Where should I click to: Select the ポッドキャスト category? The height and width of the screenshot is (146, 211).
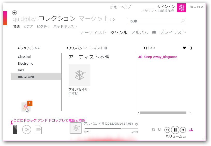(x=65, y=26)
